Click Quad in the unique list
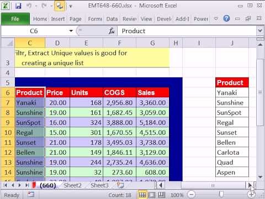265x199 pixels. (x=232, y=163)
